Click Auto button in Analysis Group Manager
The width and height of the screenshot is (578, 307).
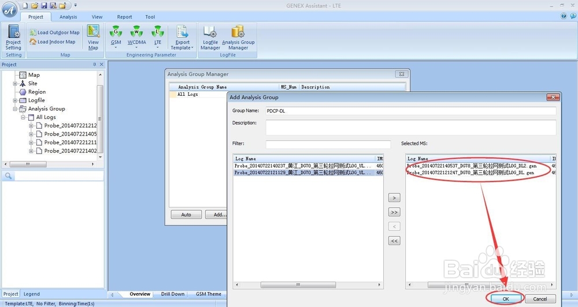186,215
